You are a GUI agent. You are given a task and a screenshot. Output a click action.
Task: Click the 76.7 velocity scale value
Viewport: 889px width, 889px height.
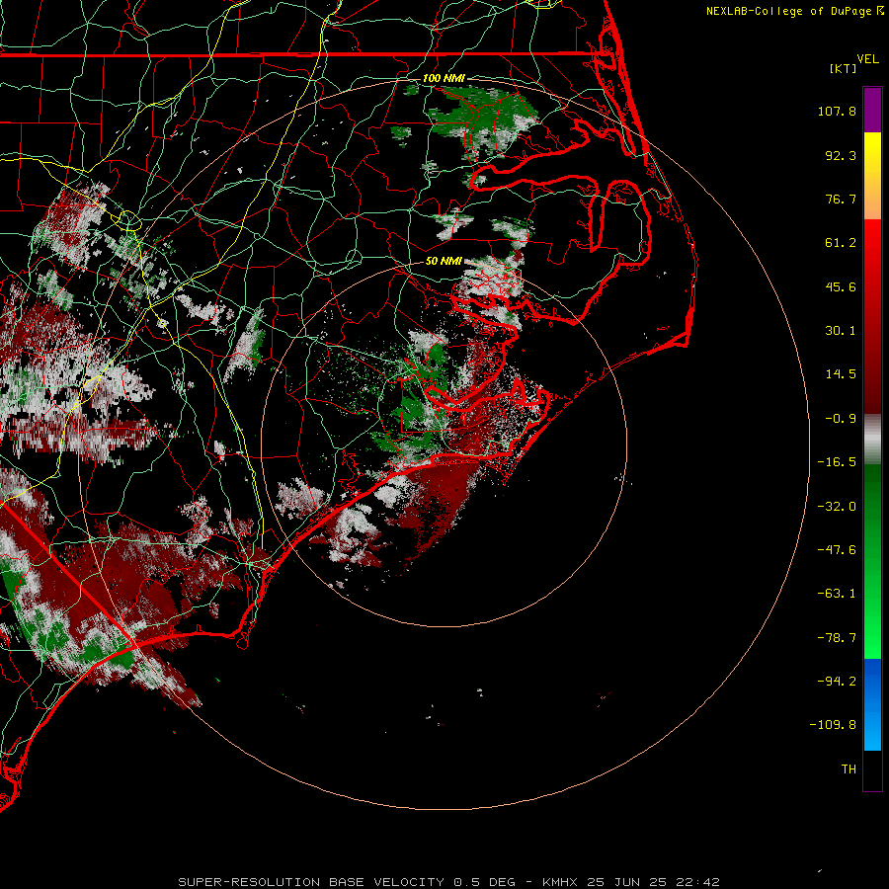tap(841, 199)
